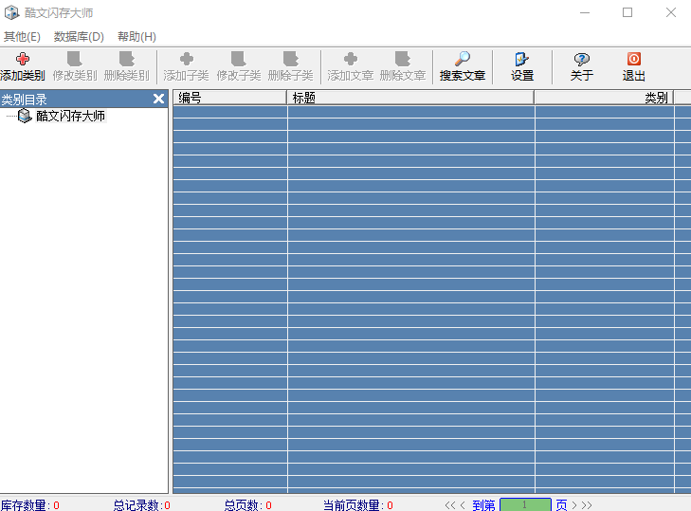Close the 类别目录 panel
The width and height of the screenshot is (691, 511).
158,99
